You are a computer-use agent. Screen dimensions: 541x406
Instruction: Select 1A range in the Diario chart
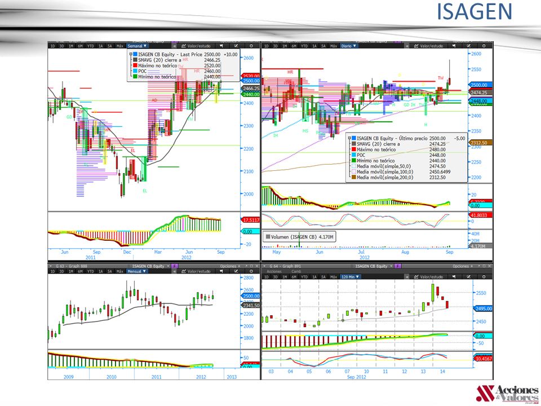coord(314,46)
